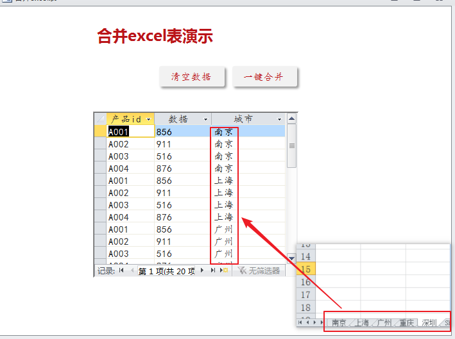Click the 一键合并 button
The height and width of the screenshot is (339, 455).
(264, 76)
